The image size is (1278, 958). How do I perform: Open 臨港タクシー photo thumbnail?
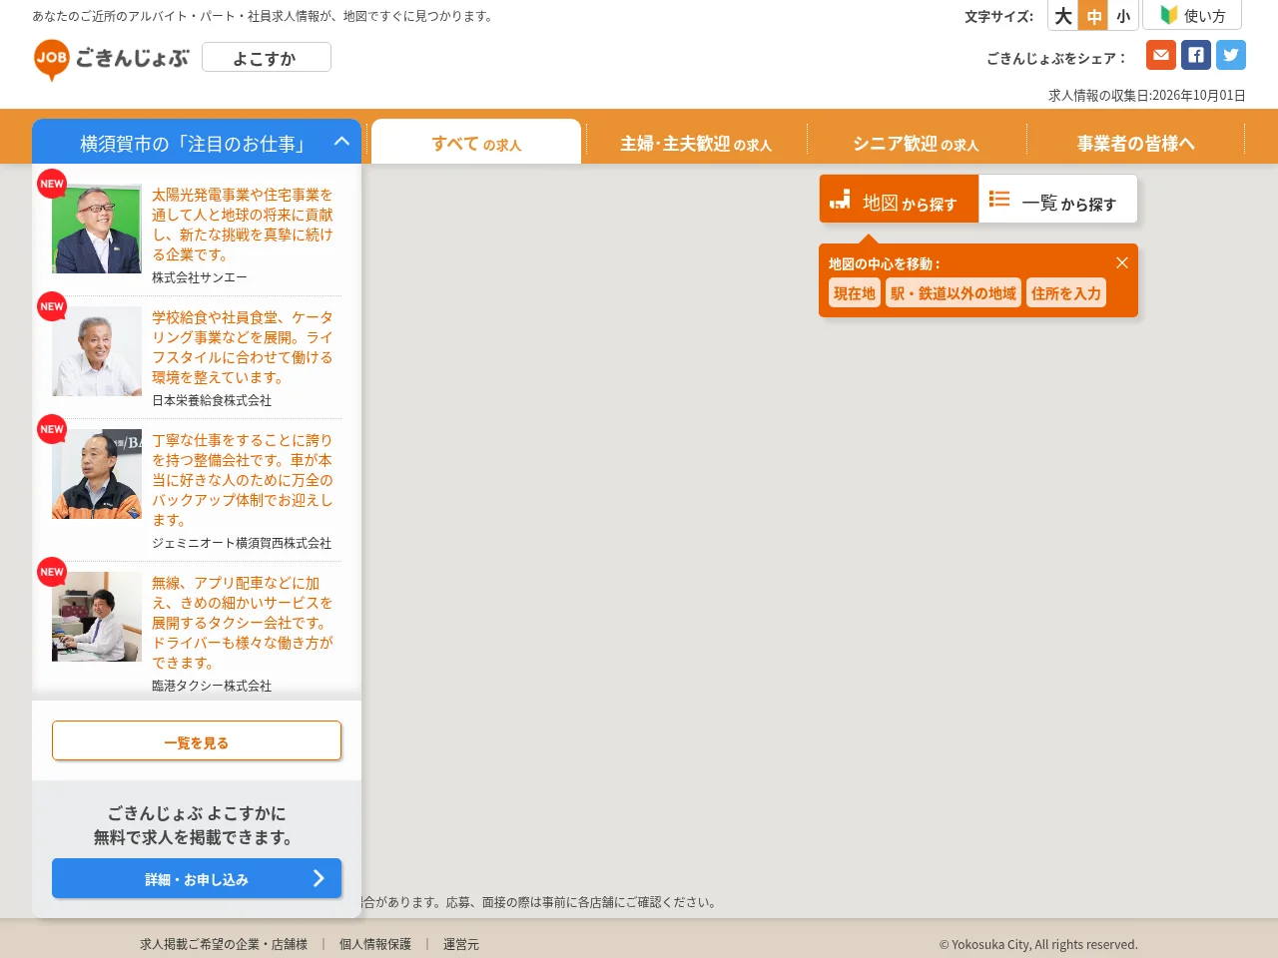tap(97, 617)
